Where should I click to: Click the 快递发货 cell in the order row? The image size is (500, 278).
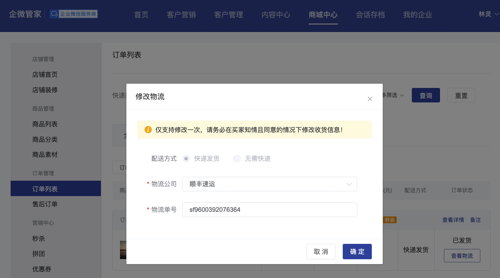[416, 250]
